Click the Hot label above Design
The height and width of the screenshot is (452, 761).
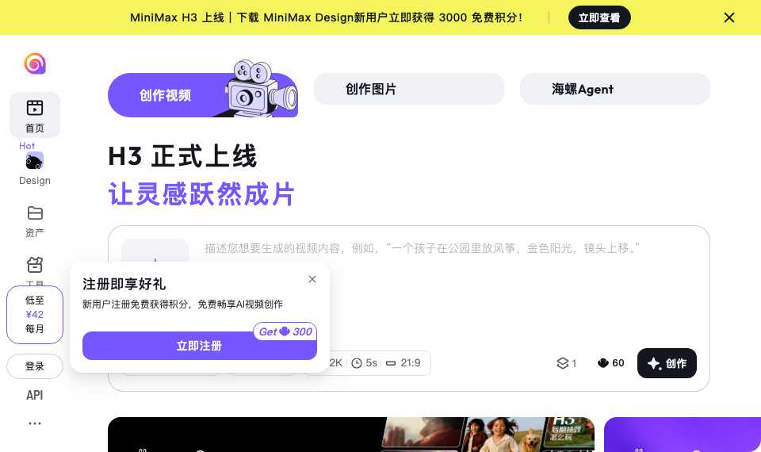(27, 146)
